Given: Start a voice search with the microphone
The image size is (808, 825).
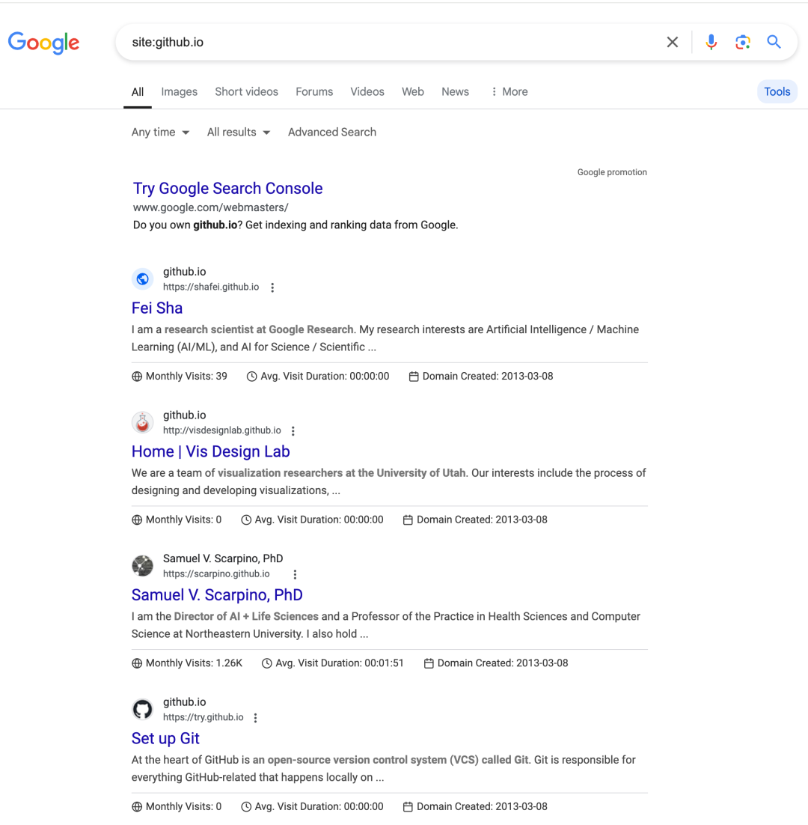Looking at the screenshot, I should [x=711, y=42].
